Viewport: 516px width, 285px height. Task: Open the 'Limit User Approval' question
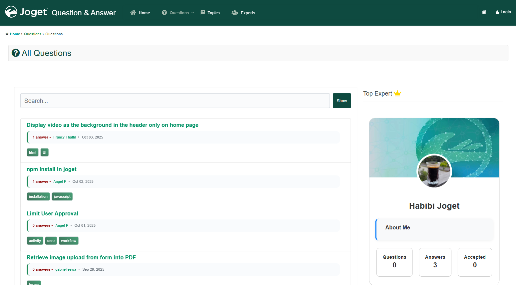[52, 213]
